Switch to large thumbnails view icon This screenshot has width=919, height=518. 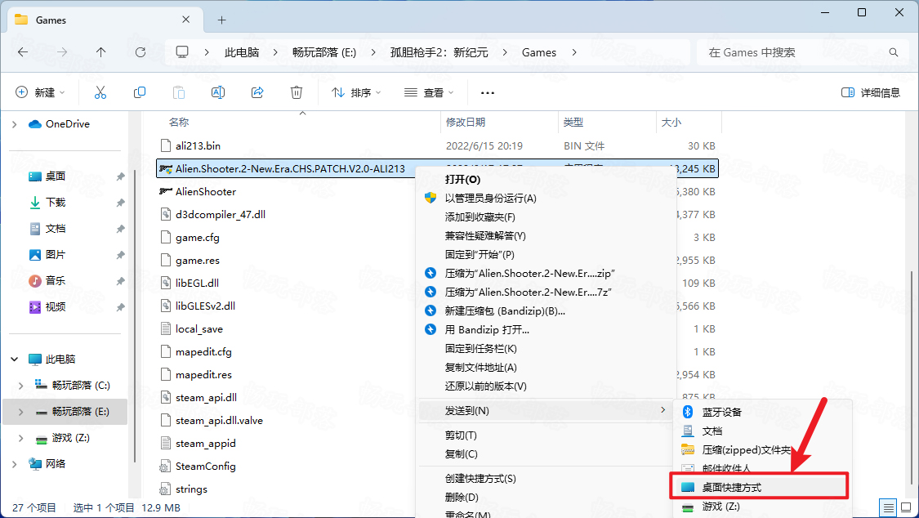(x=906, y=507)
